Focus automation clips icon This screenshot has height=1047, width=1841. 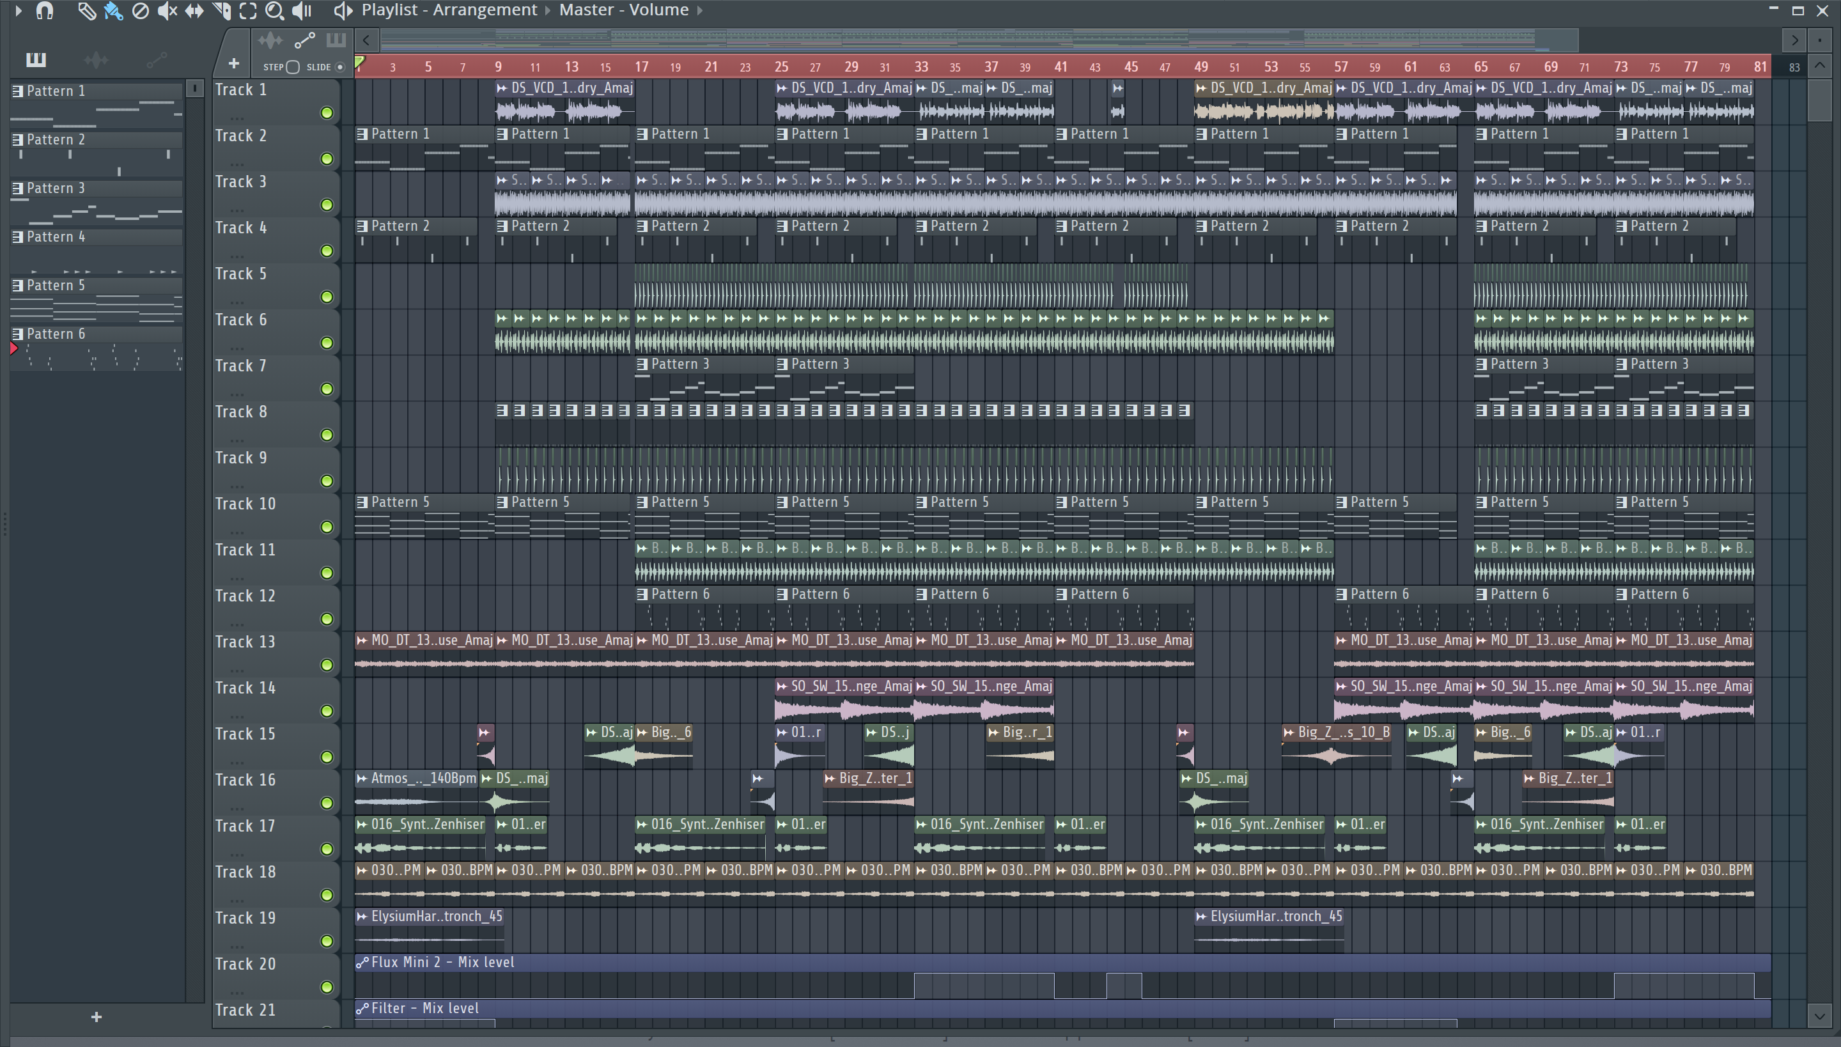(x=304, y=40)
